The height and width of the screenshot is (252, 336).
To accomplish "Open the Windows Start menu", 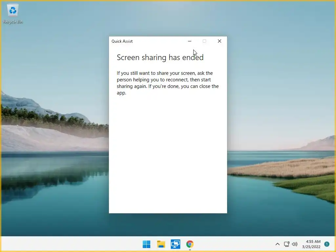I will point(147,244).
